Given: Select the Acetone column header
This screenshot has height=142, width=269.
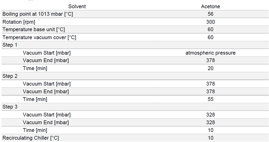Looking at the screenshot, I should click(x=211, y=7).
